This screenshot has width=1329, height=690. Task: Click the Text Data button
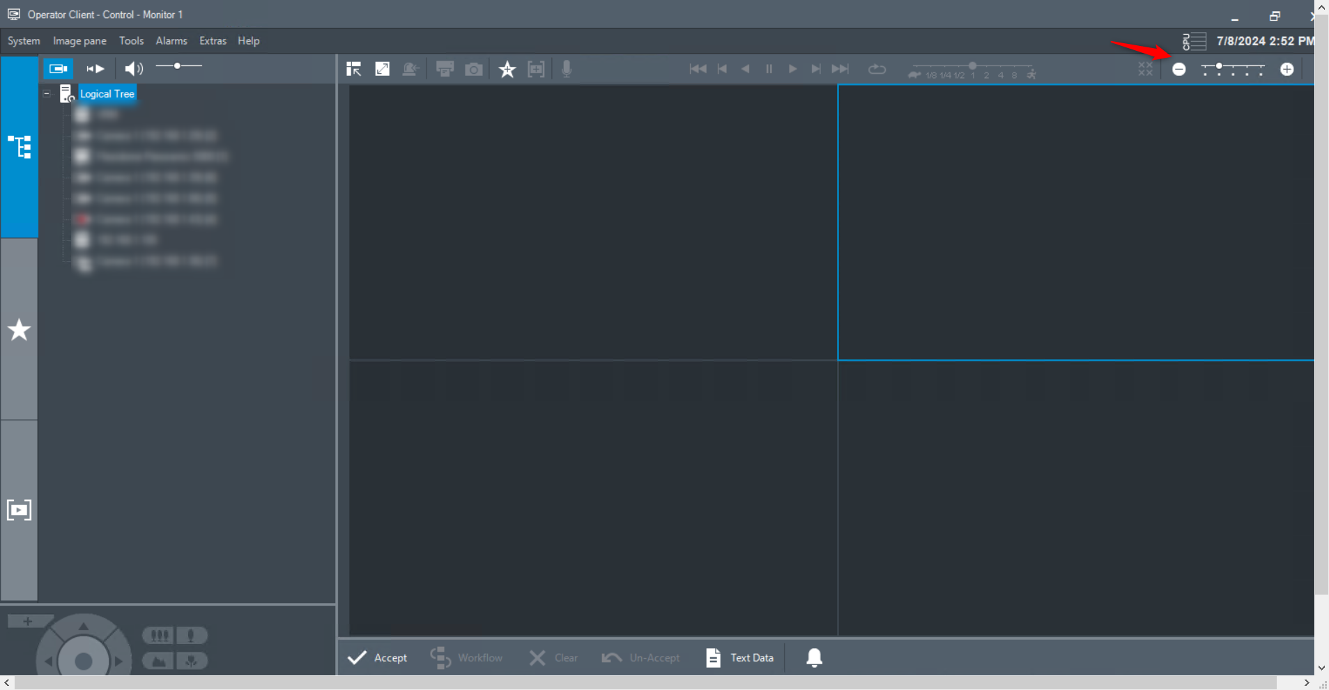pos(740,657)
